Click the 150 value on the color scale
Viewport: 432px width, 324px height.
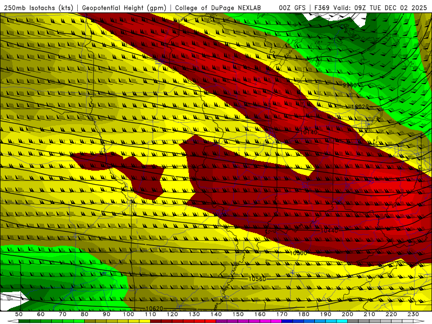pos(238,314)
